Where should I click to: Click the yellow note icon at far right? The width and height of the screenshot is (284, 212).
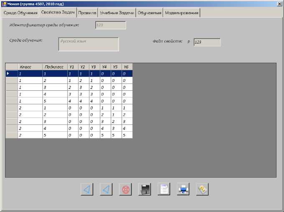click(203, 189)
